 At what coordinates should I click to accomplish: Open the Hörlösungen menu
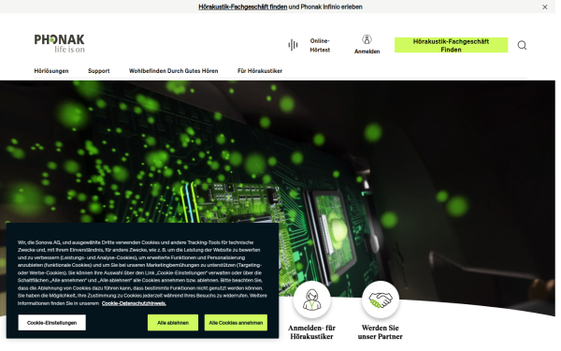tap(51, 71)
